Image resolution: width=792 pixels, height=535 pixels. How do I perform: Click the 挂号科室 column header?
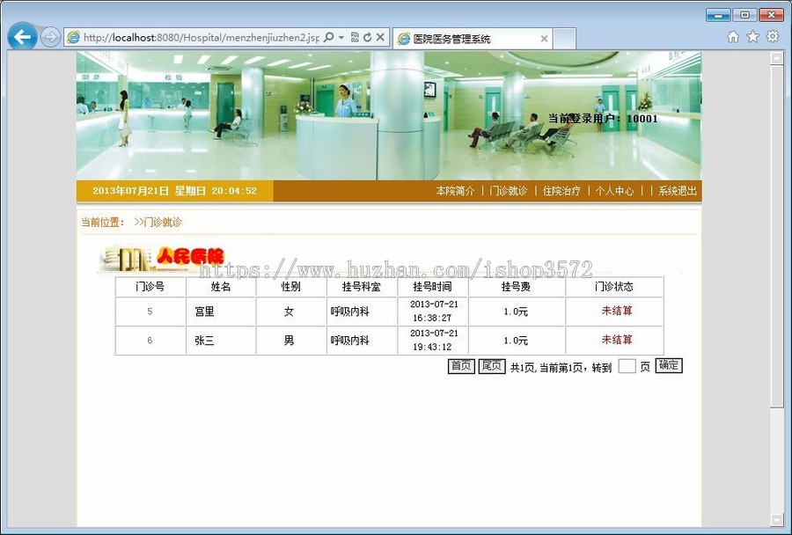(361, 287)
